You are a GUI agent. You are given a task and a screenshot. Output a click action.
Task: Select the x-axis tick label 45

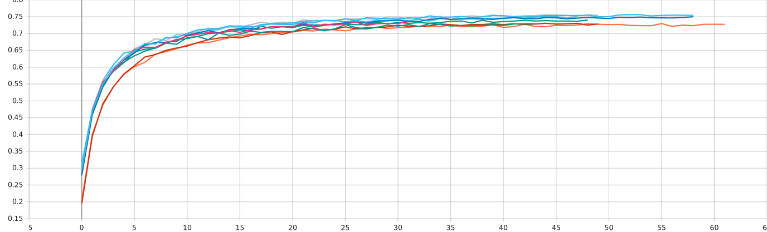pos(556,227)
